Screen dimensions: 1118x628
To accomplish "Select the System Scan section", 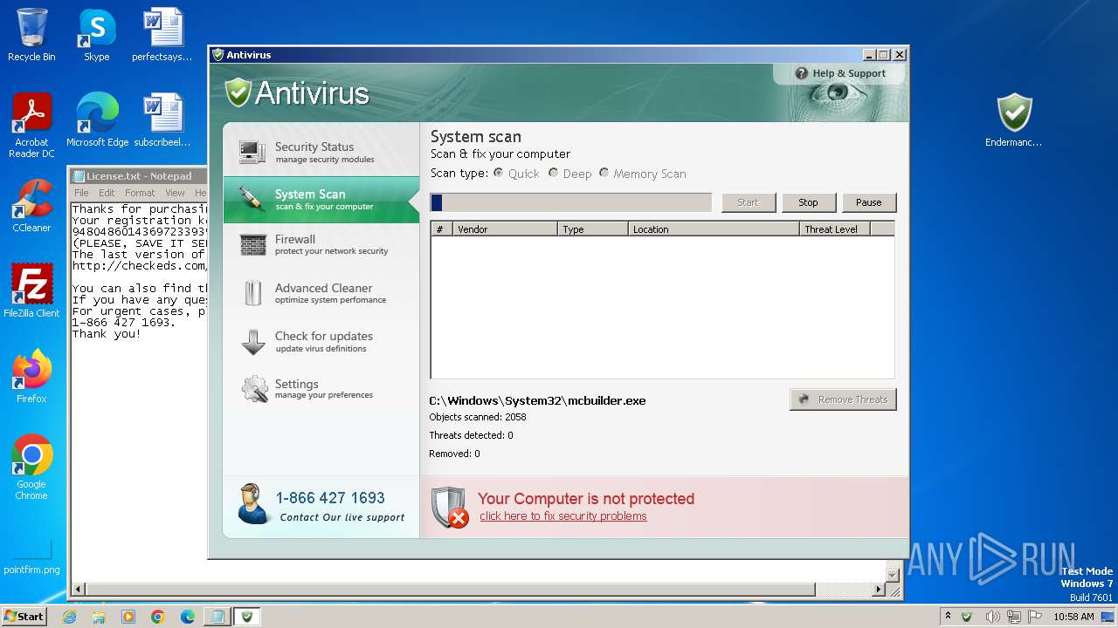I will (321, 200).
